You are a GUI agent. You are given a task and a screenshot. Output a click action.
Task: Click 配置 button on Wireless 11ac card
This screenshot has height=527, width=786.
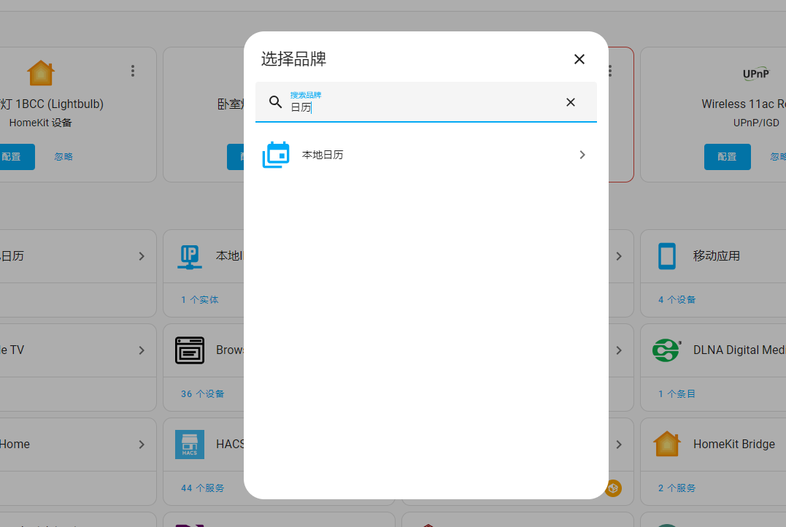point(727,157)
